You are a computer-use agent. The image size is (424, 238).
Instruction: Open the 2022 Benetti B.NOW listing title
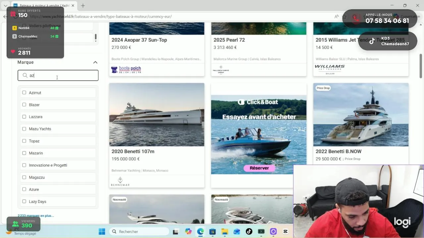(339, 151)
